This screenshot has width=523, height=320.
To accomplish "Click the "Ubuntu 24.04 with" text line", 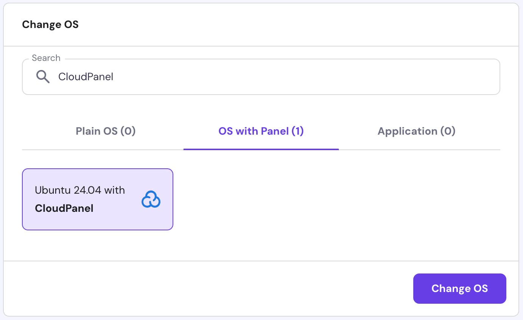I will tap(80, 190).
